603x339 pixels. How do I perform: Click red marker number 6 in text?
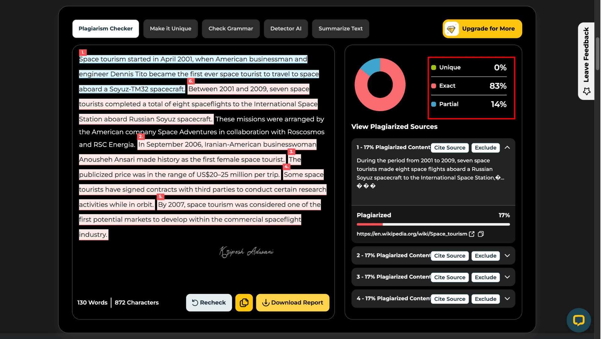coord(191,81)
